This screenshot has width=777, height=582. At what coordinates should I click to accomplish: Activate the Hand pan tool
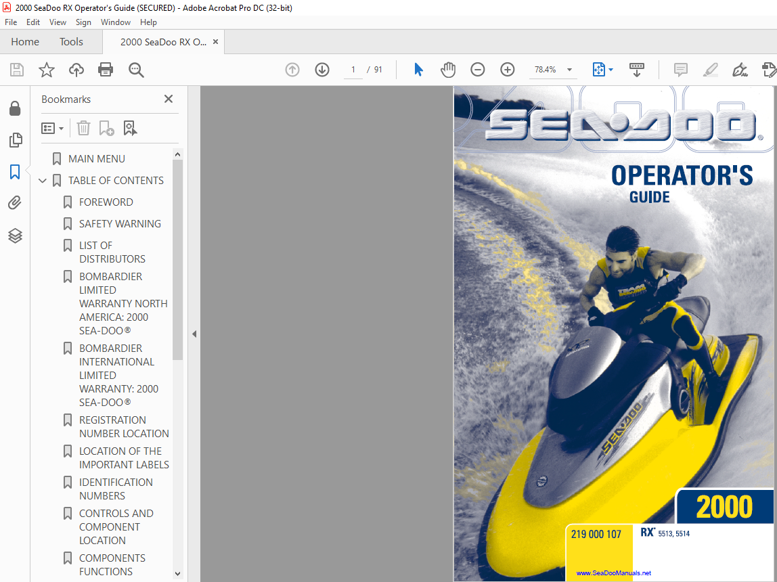(x=448, y=70)
